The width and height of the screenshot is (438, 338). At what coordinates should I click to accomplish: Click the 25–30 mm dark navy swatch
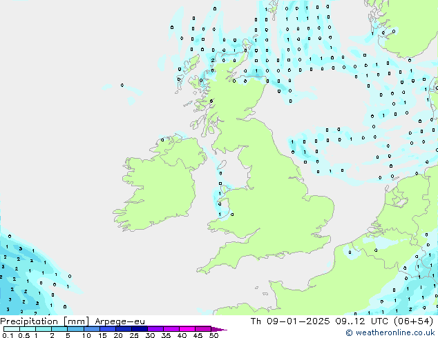tap(140, 329)
